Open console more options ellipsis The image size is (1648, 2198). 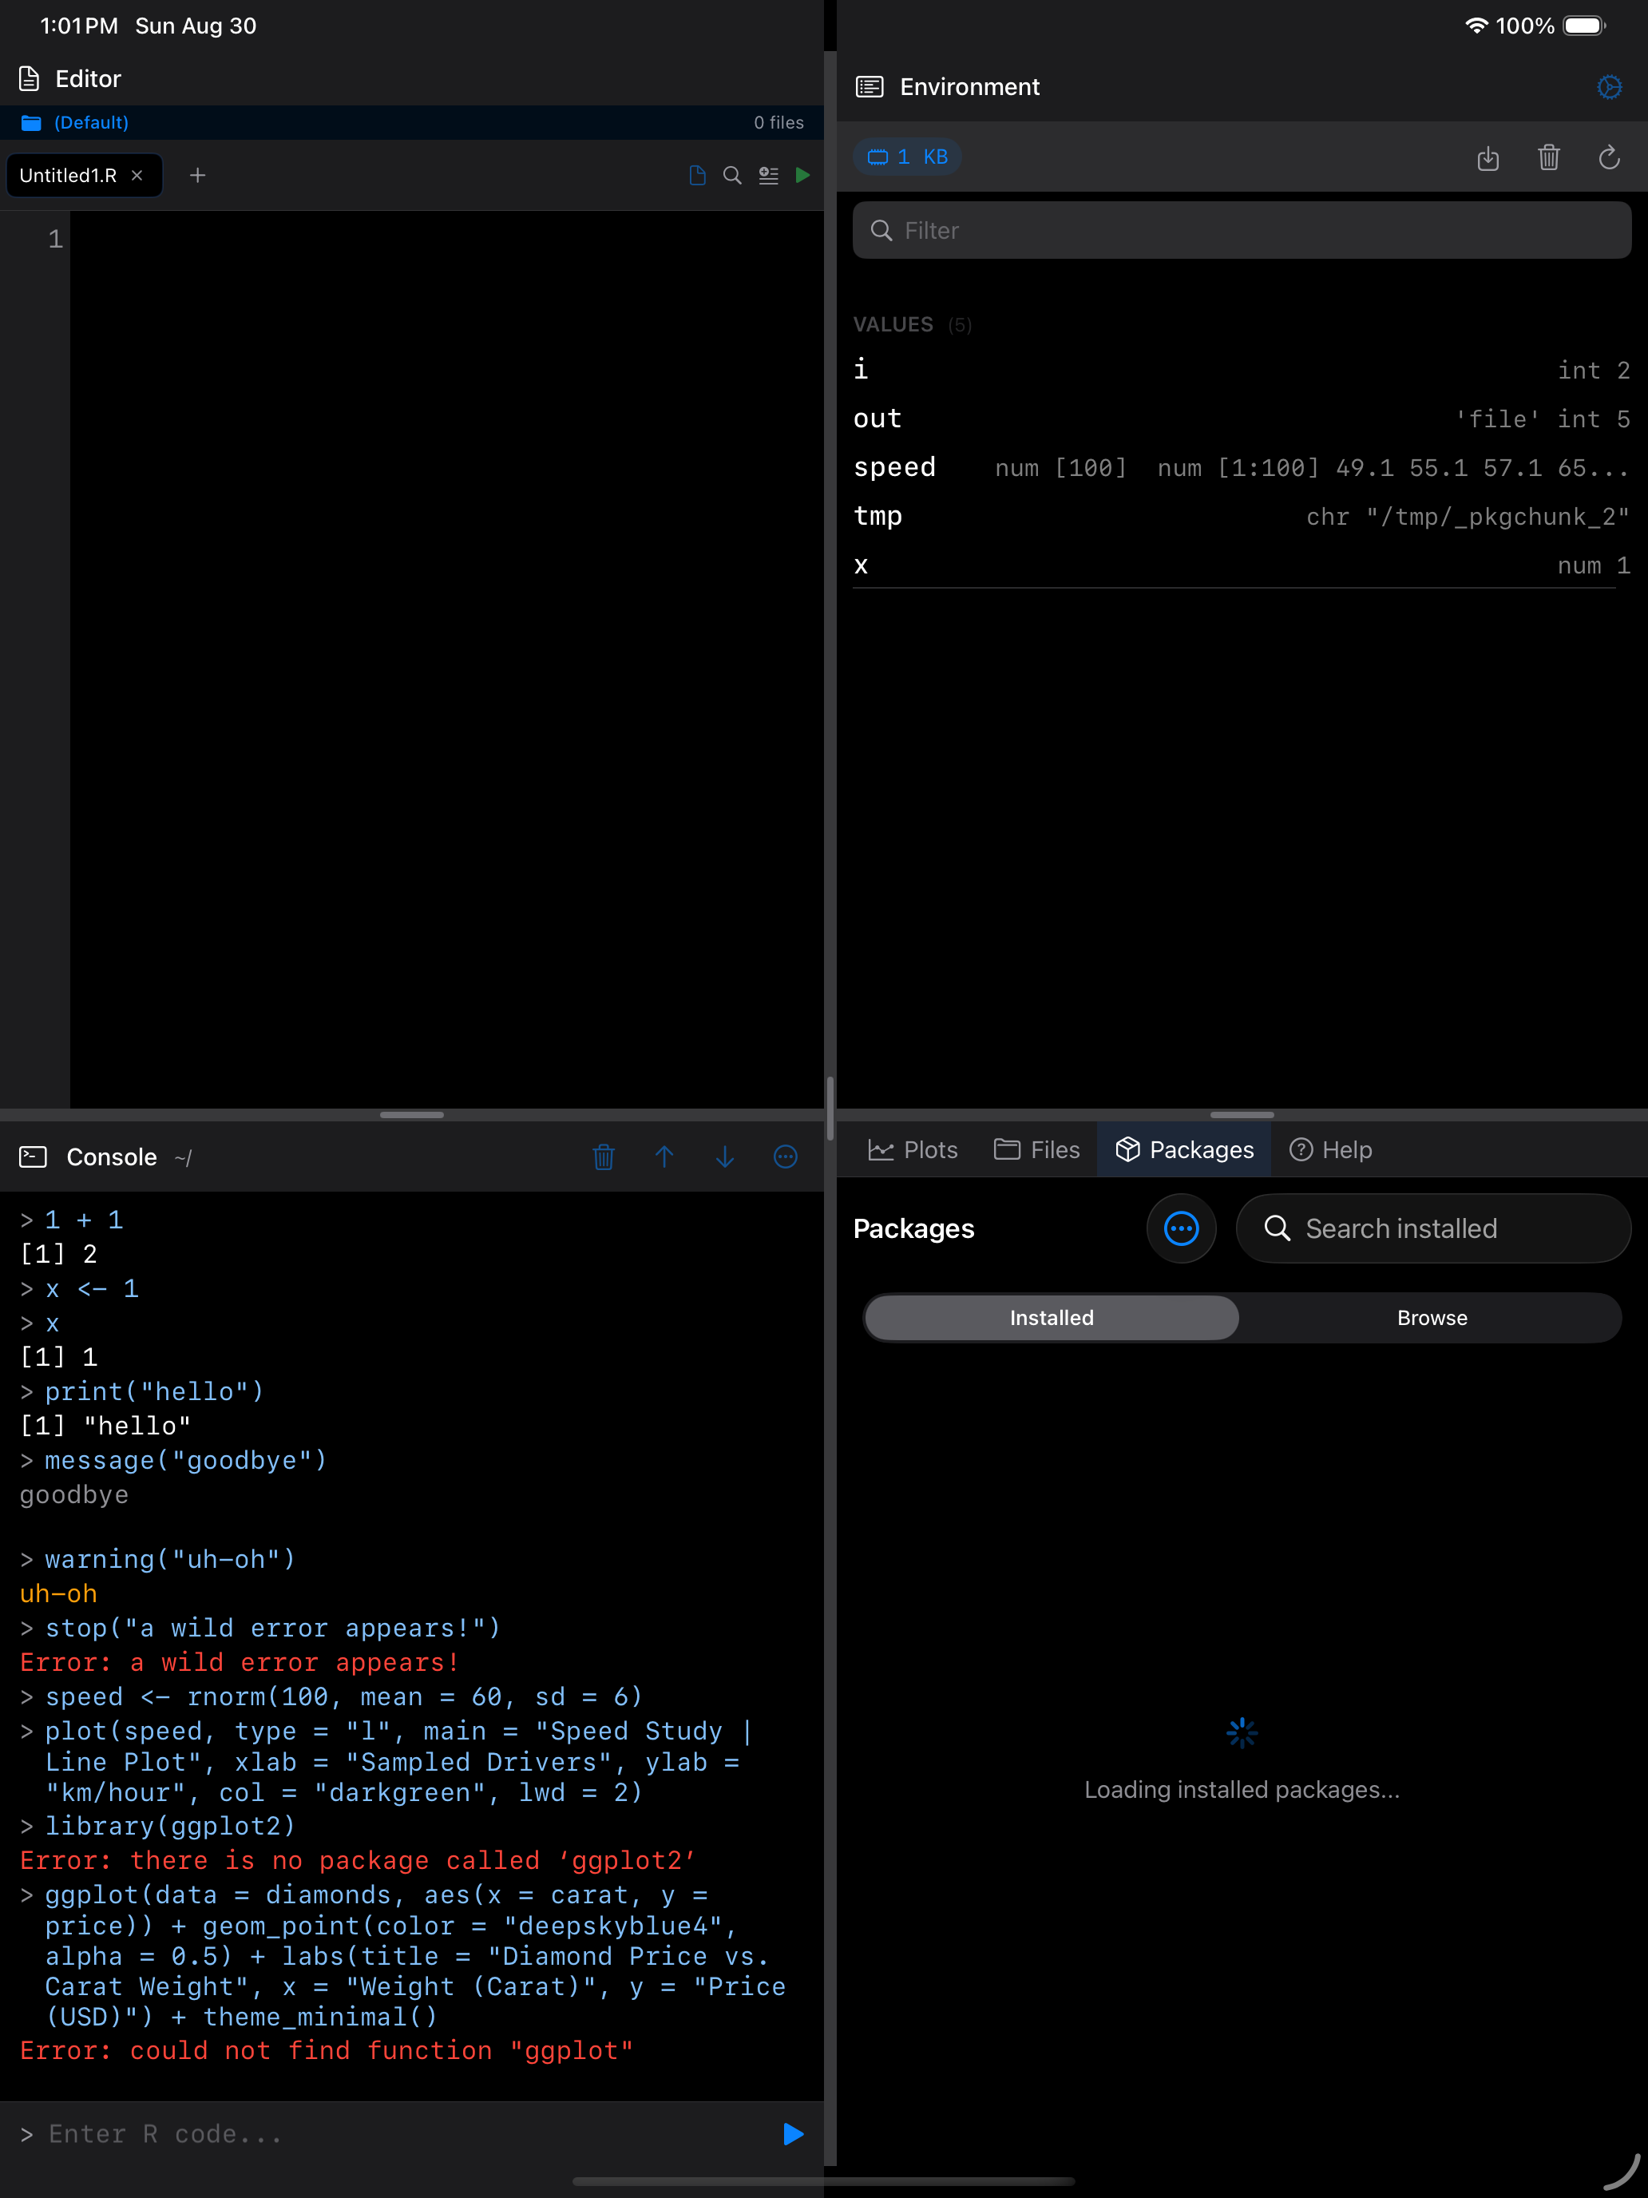coord(786,1157)
